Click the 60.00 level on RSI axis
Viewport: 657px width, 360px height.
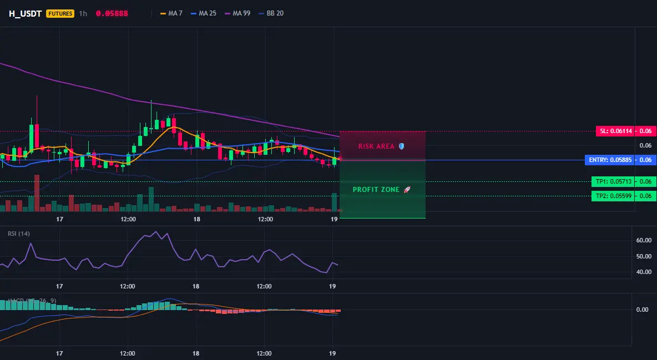point(644,240)
